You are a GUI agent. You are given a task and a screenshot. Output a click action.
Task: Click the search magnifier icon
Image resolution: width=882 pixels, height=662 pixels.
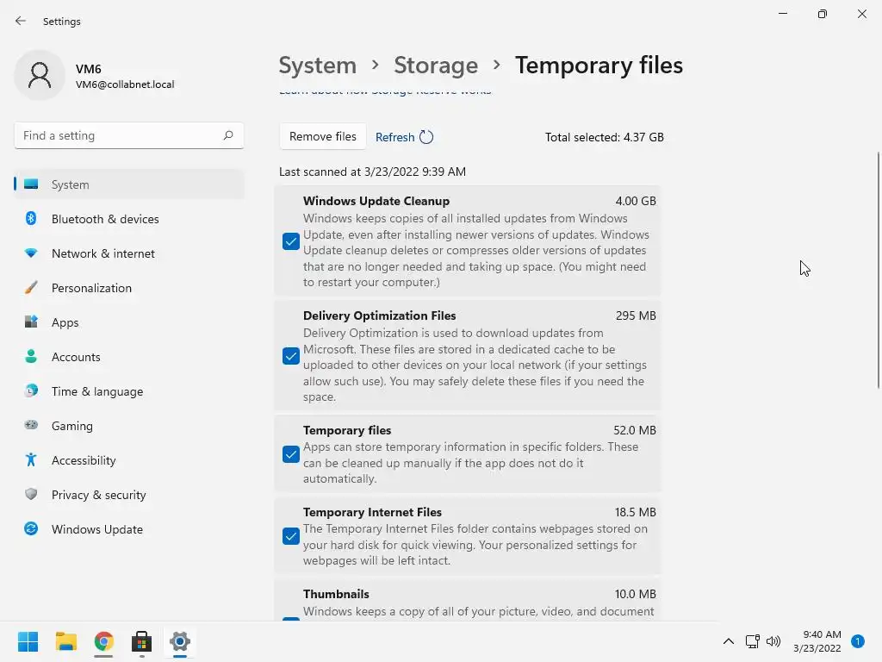[x=228, y=135]
